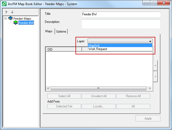Screen dimensions: 172x130
Task: Click the Apply button
Action: pos(148,118)
